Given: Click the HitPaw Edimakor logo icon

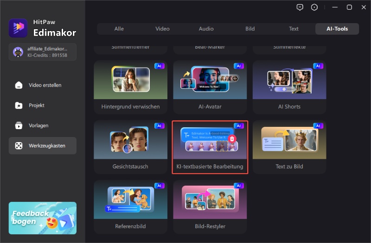Looking at the screenshot, I should [x=18, y=28].
